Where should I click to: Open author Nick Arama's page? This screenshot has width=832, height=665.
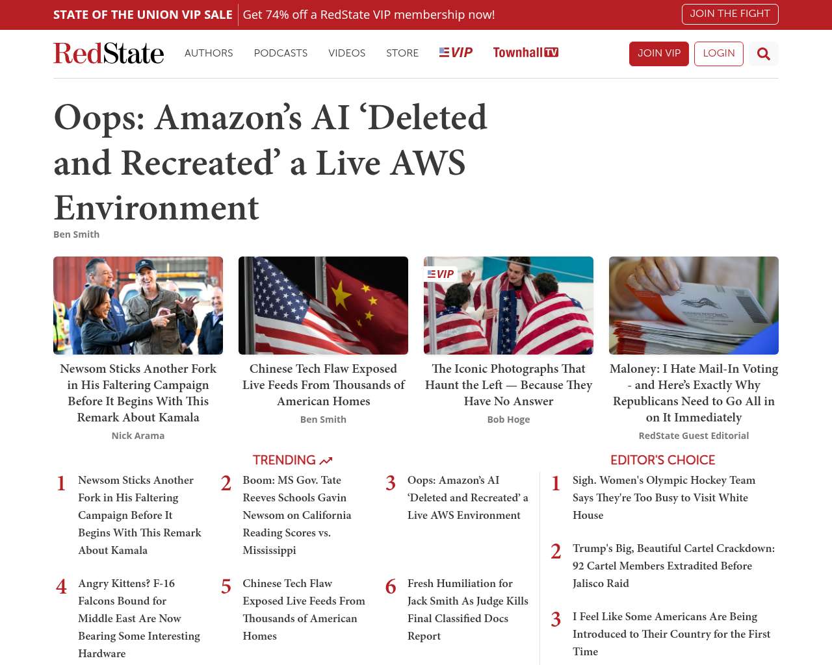(x=138, y=436)
